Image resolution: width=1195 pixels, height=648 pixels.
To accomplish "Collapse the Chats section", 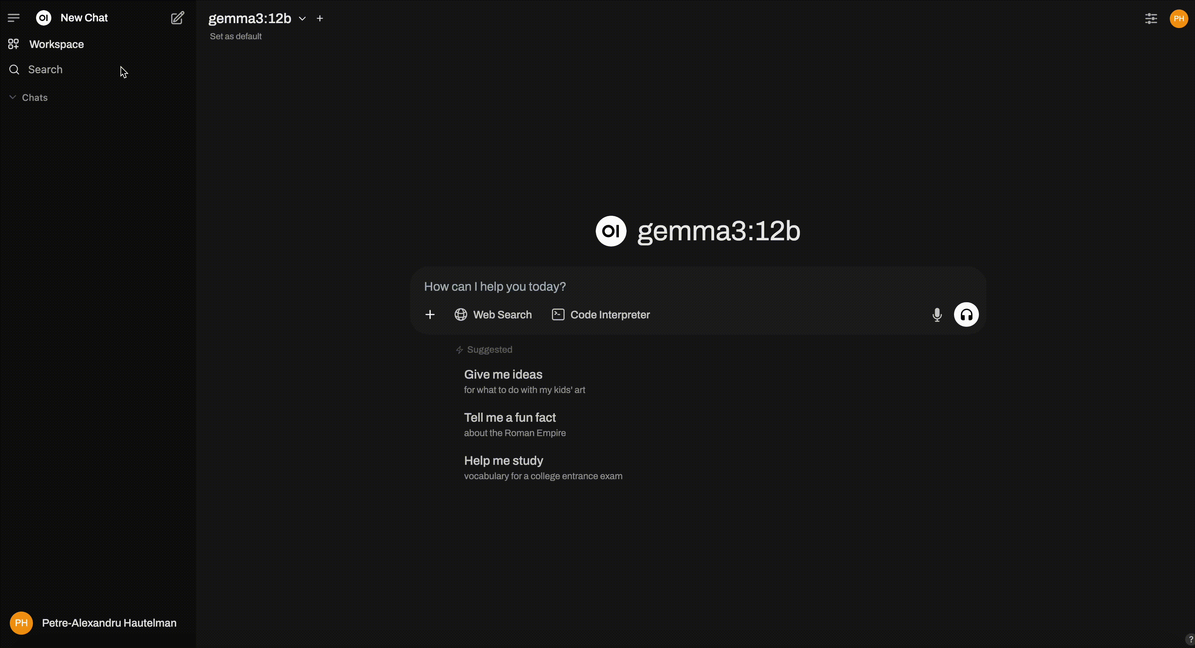I will (x=29, y=97).
